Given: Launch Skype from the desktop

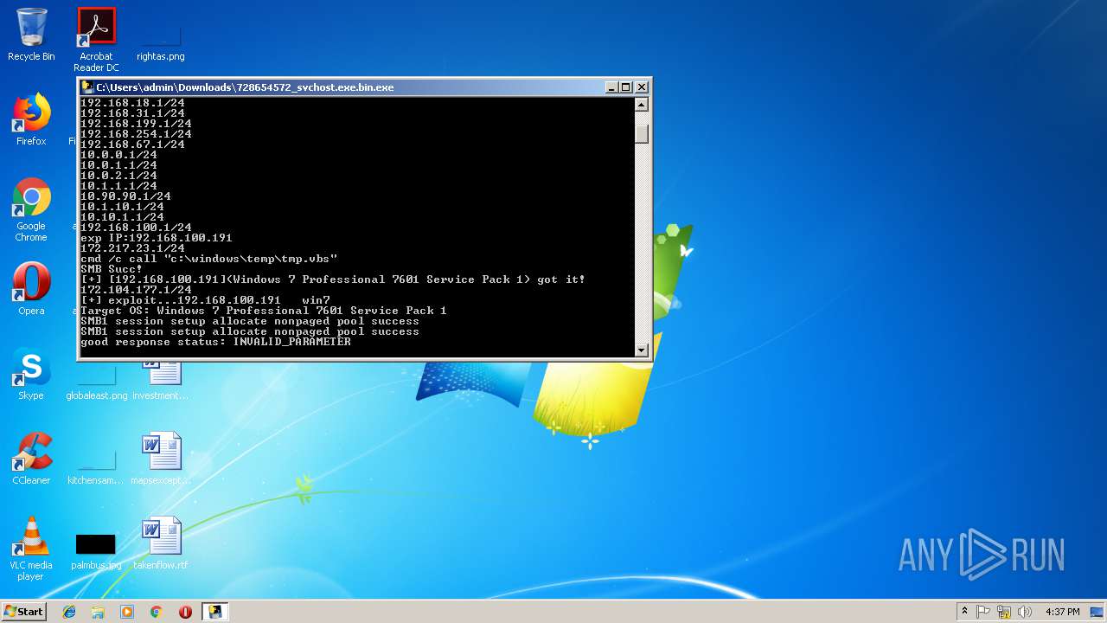Looking at the screenshot, I should point(31,374).
